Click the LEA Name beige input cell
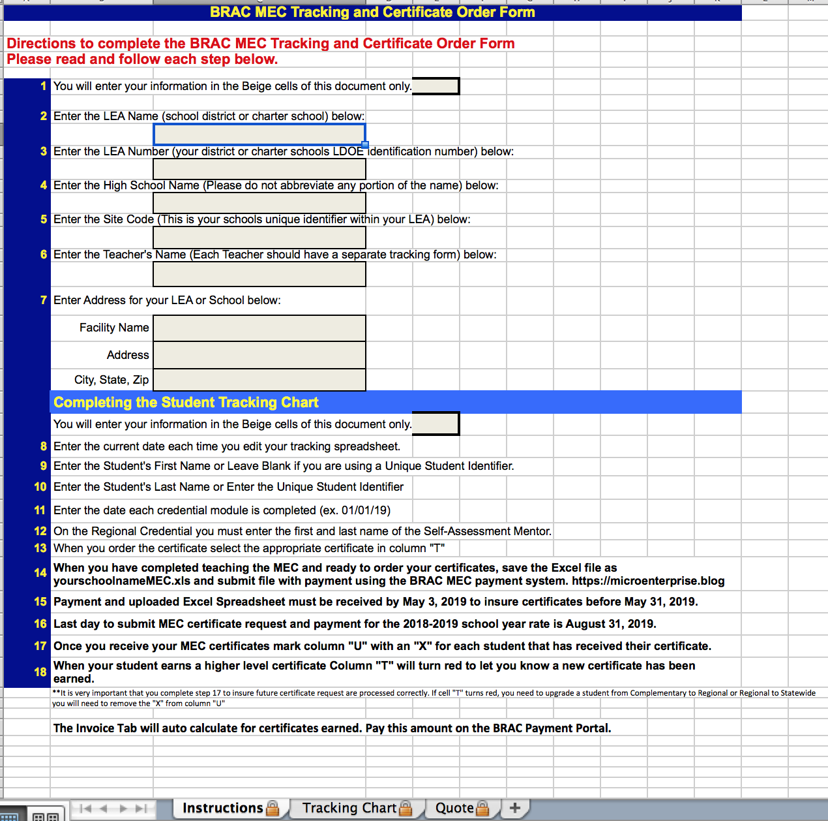The width and height of the screenshot is (828, 821). click(259, 134)
